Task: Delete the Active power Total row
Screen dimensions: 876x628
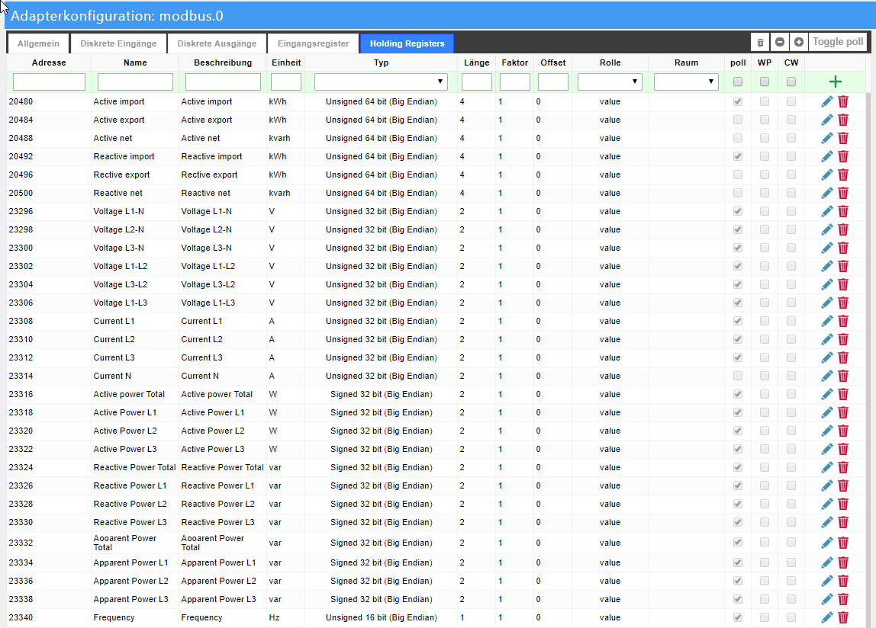Action: (843, 394)
